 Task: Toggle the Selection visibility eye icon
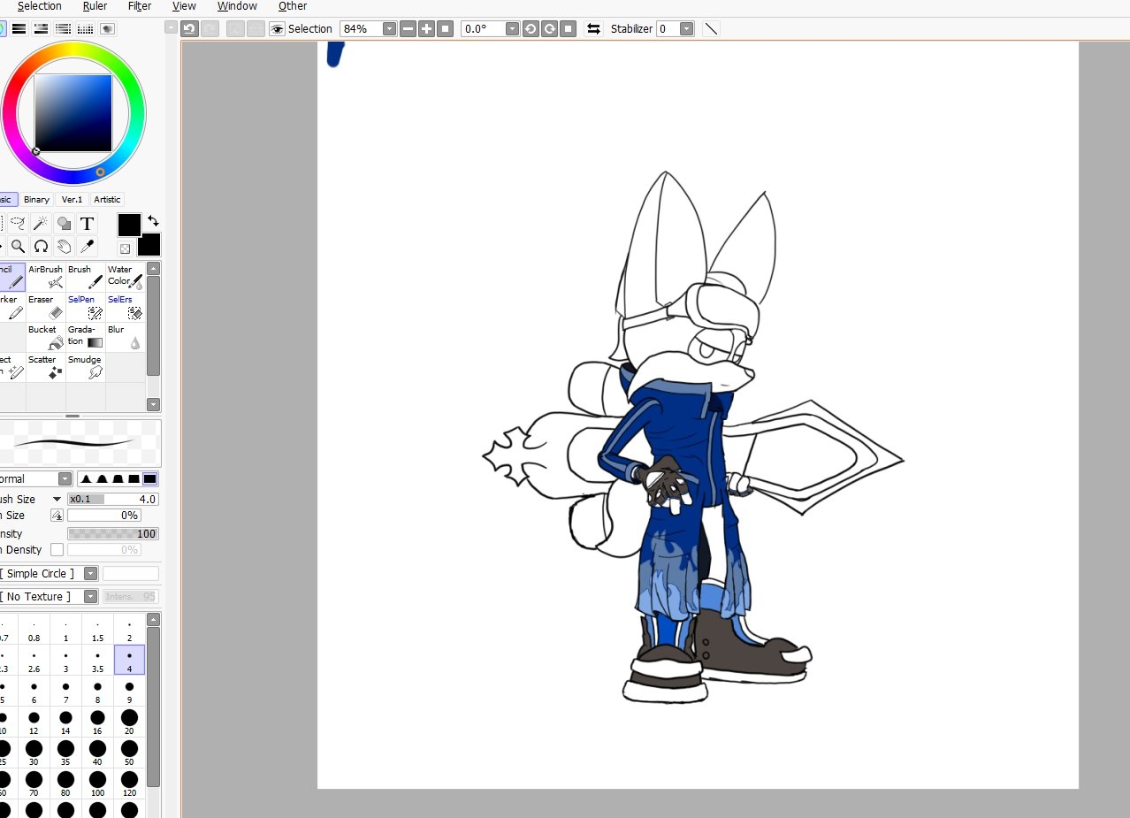(278, 28)
